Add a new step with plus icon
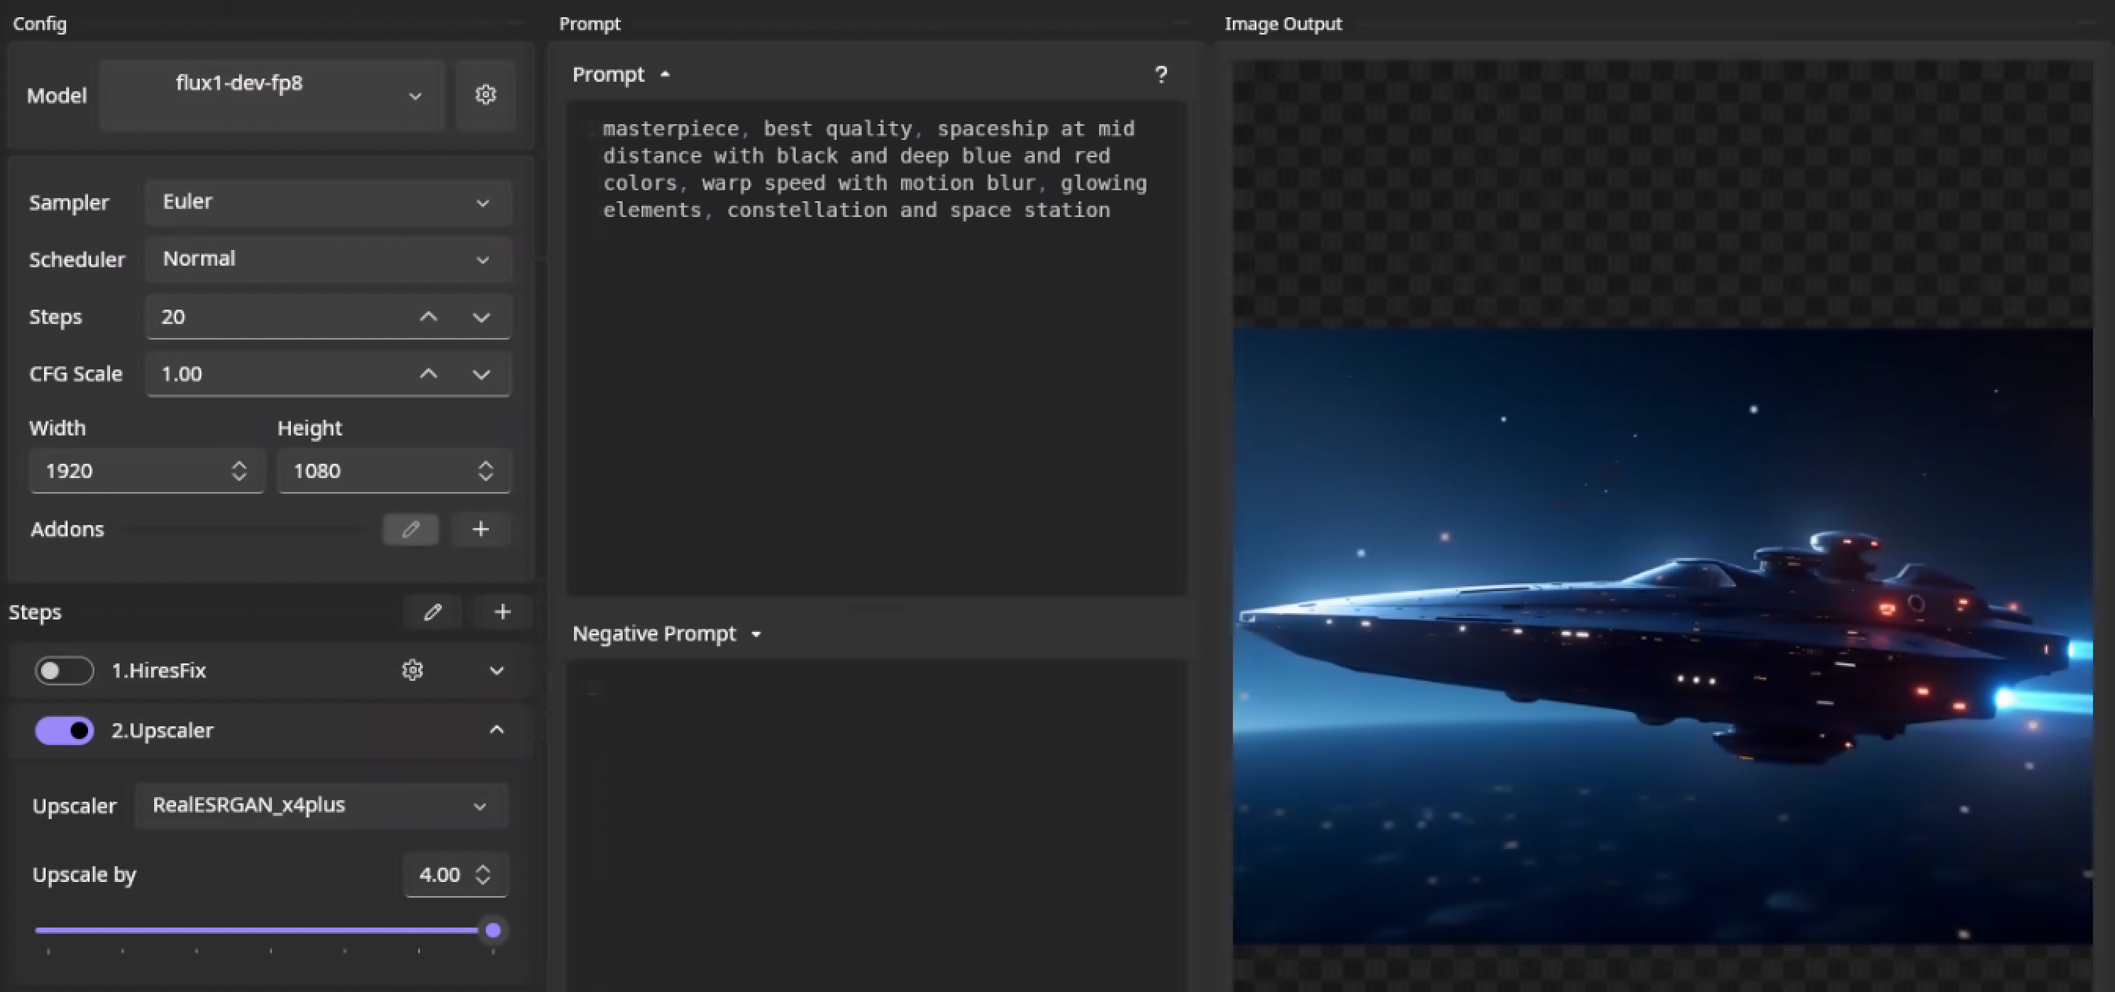 click(502, 612)
